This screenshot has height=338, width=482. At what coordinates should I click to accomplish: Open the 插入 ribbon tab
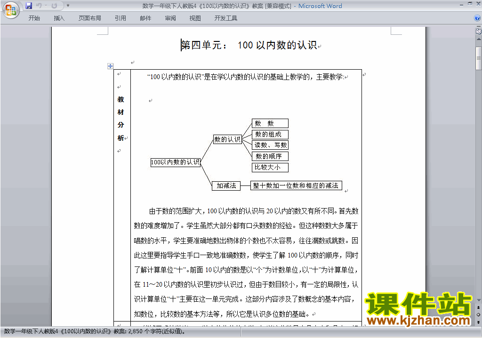pos(59,18)
